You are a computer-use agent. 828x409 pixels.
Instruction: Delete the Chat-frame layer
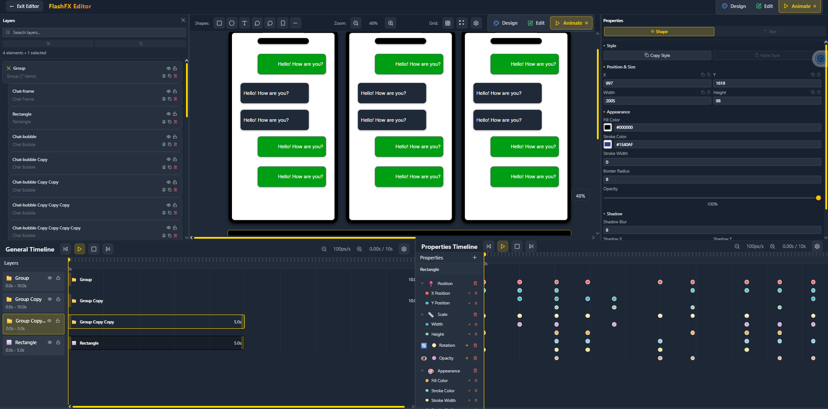(x=175, y=99)
